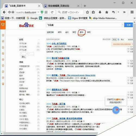Click the scroll up arrow on vertical scrollbar
Screen dimensions: 136x136
[x=134, y=22]
